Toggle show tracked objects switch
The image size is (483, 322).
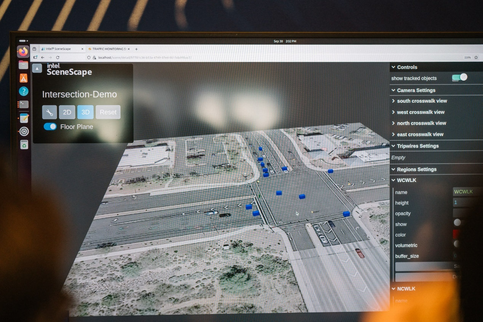pyautogui.click(x=459, y=78)
